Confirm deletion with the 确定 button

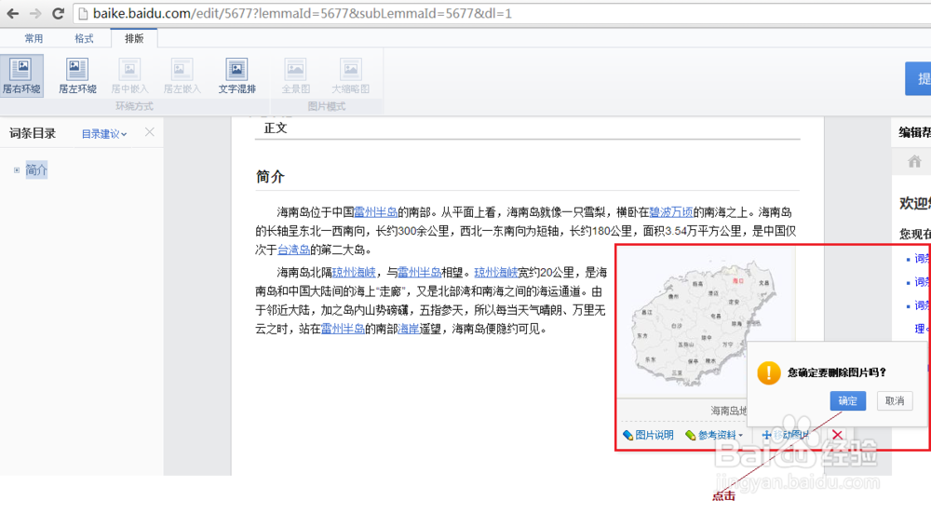847,401
